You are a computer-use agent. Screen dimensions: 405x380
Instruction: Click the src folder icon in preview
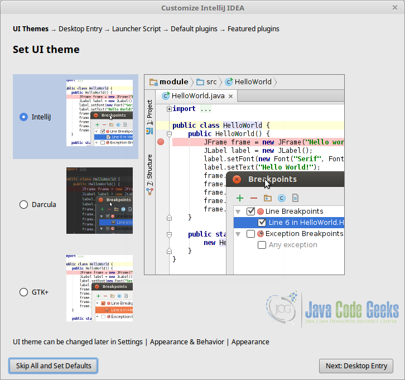(x=200, y=82)
